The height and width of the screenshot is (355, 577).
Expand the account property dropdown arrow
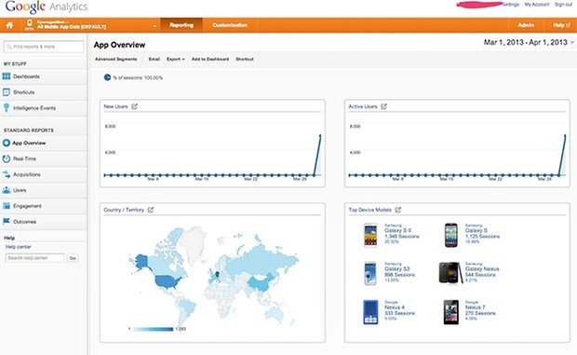[154, 26]
